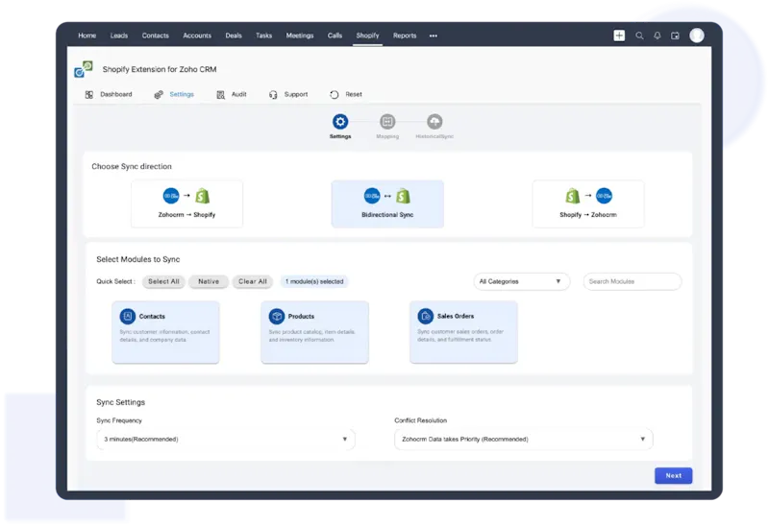Open the user profile avatar
The width and height of the screenshot is (769, 526).
pyautogui.click(x=696, y=36)
